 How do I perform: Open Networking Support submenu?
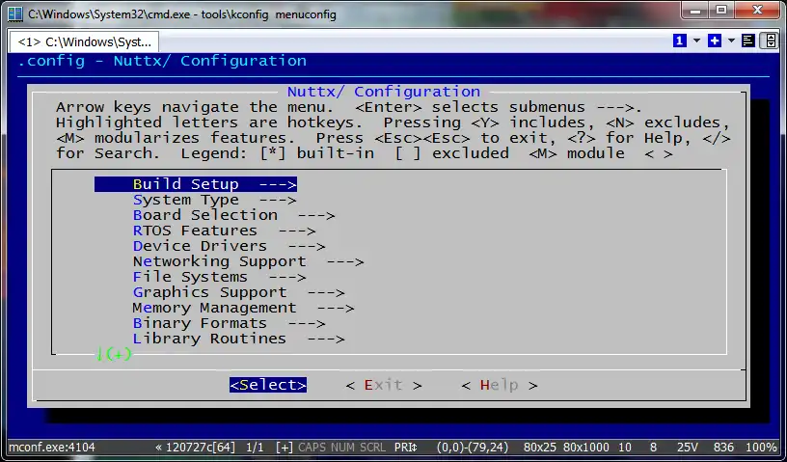coord(249,261)
